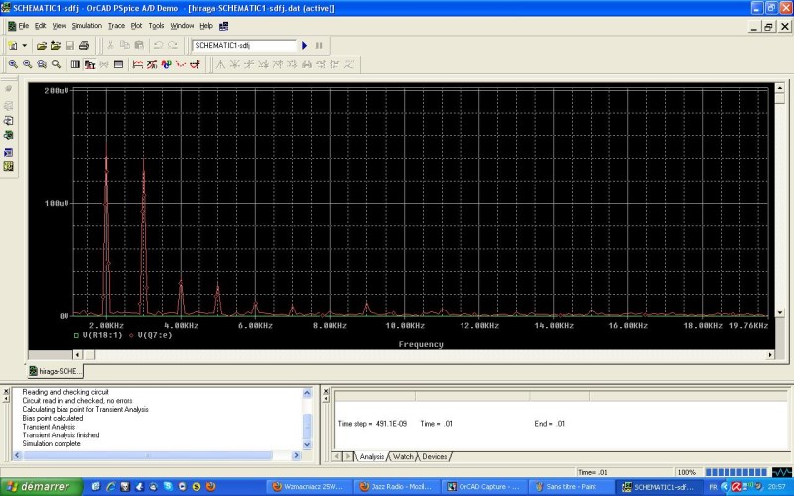Click the démarrer Start button
The image size is (794, 496).
[42, 487]
